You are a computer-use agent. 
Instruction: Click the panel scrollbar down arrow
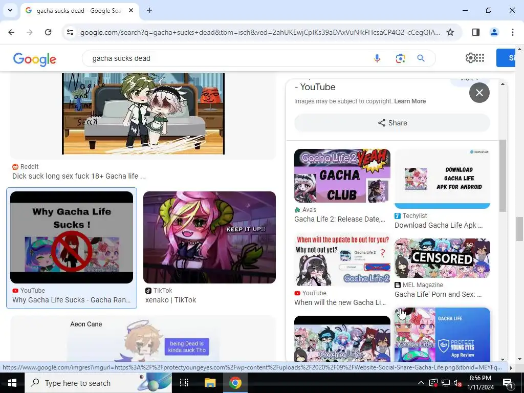tap(503, 360)
